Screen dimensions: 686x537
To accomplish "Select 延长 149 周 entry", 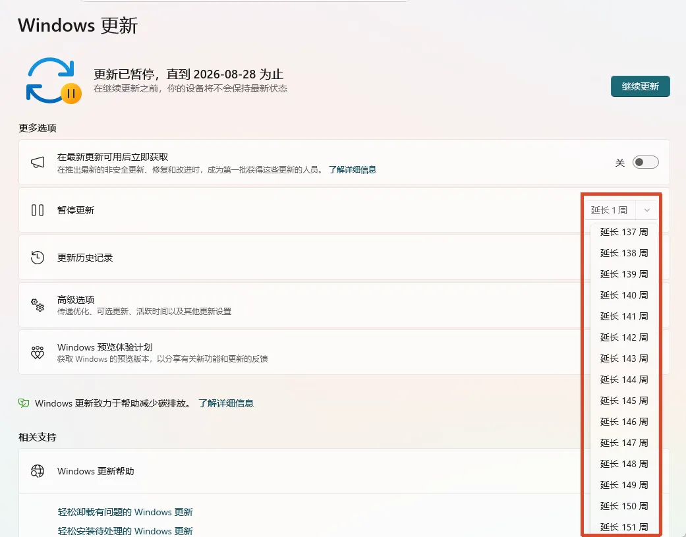I will click(624, 485).
